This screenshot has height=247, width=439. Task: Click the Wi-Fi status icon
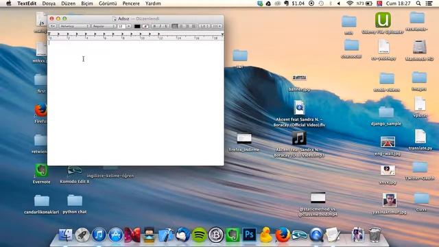(349, 3)
